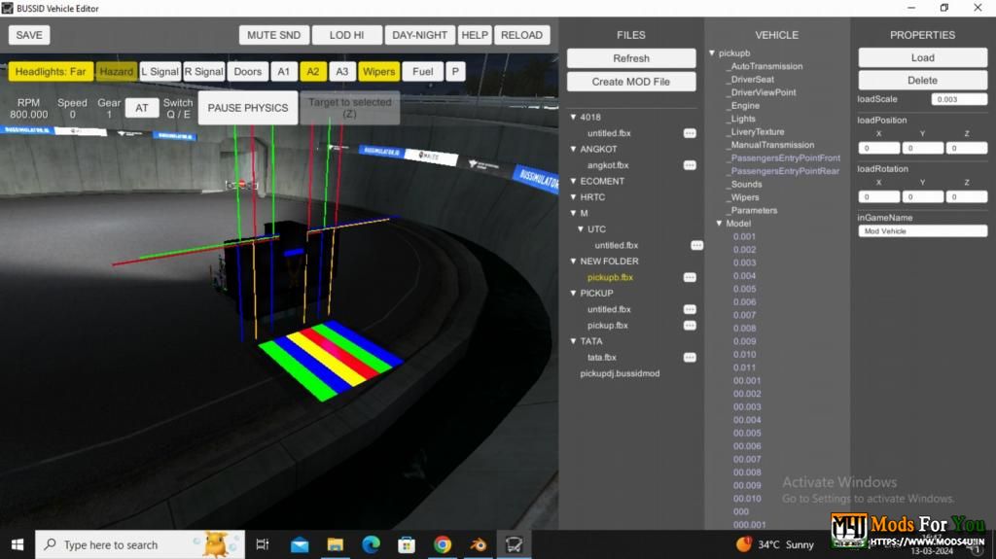Click the SAVE button

click(29, 35)
